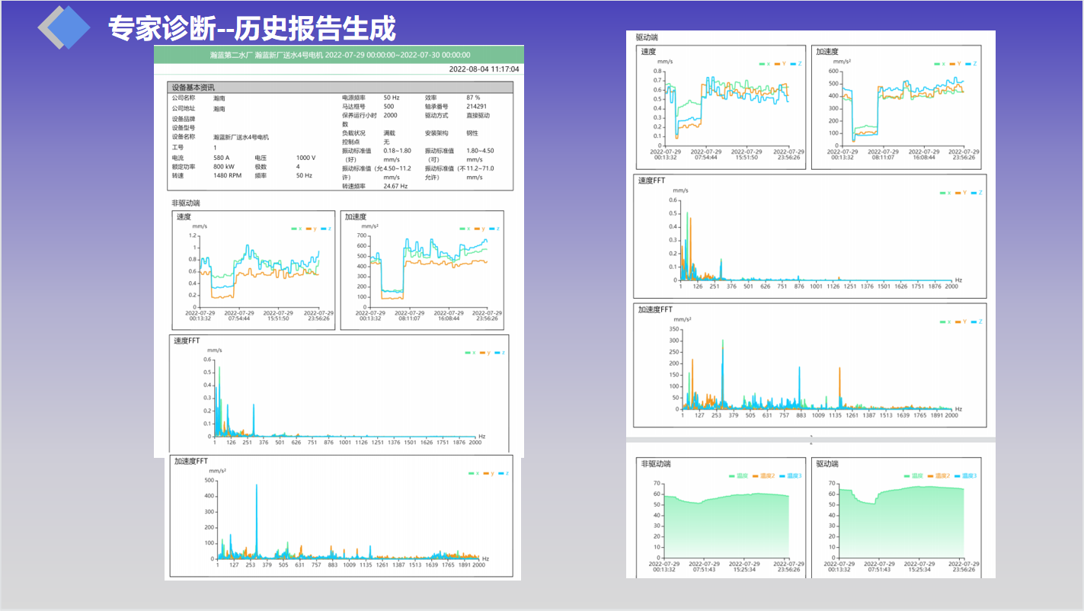
Task: Toggle y legend in non-drive end 加速度 chart
Action: pos(479,229)
